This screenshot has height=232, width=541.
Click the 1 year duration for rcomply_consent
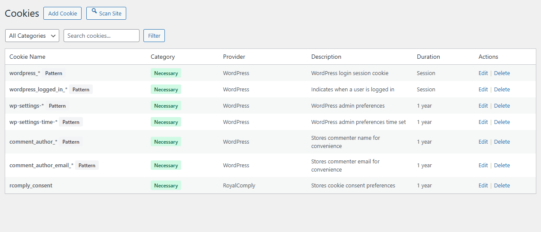click(x=424, y=185)
